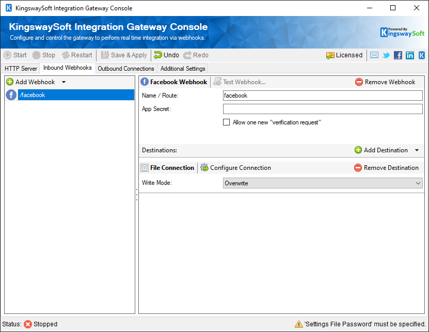Open the Outbound Connections tab
Viewport: 429px width, 332px height.
tap(126, 69)
